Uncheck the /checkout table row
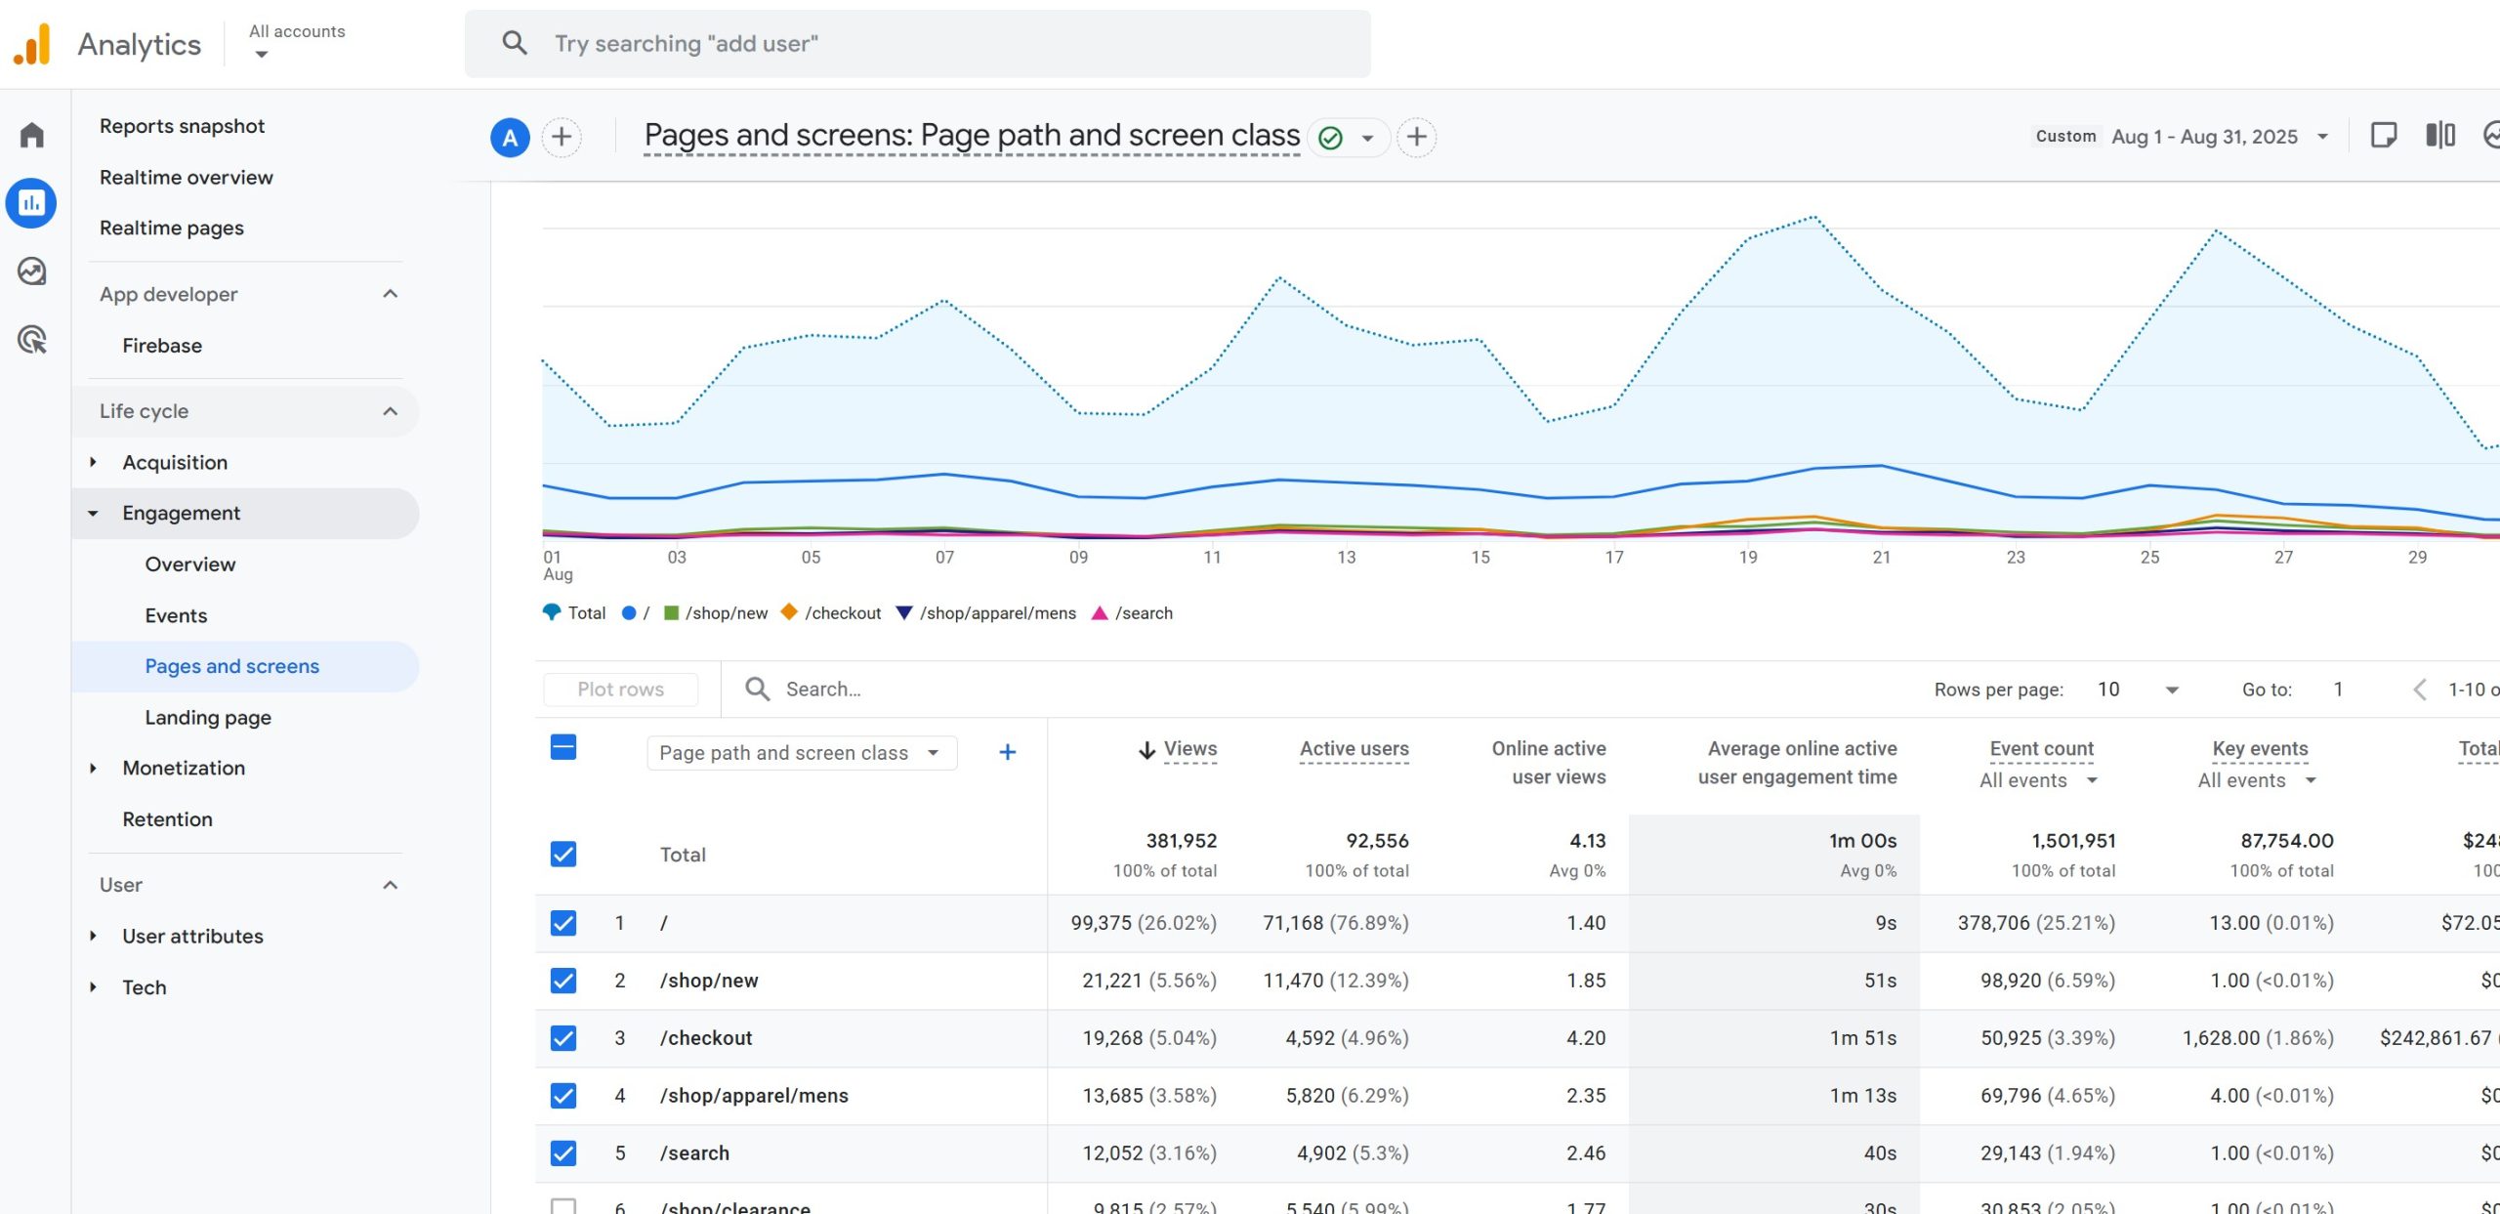Viewport: 2500px width, 1214px height. [x=563, y=1037]
